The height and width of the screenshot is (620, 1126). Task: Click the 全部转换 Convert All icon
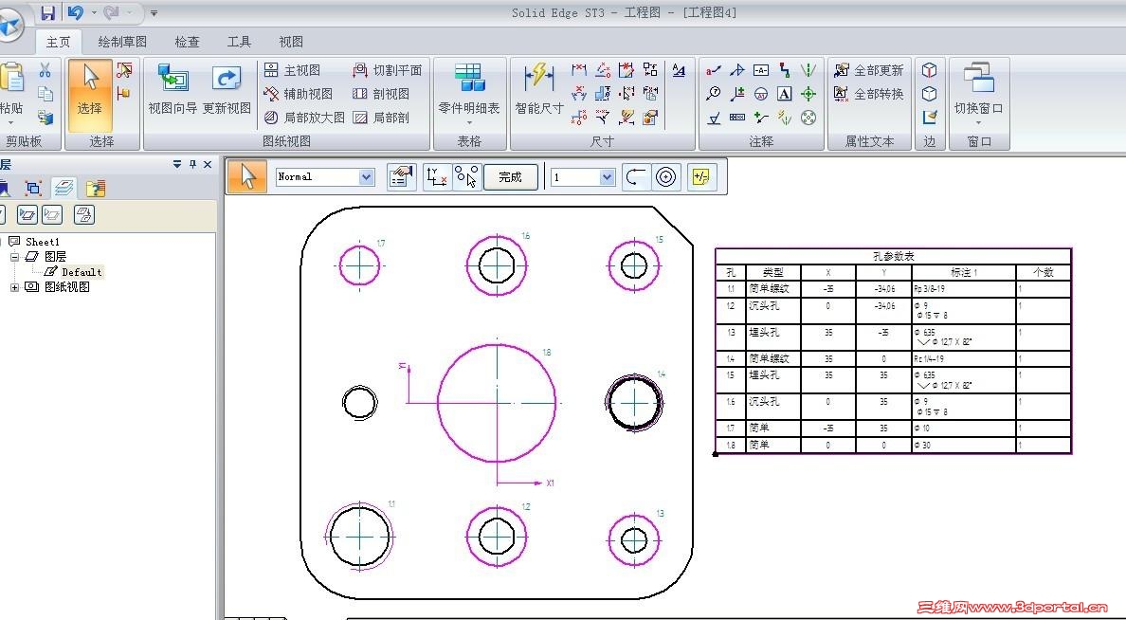pyautogui.click(x=868, y=94)
